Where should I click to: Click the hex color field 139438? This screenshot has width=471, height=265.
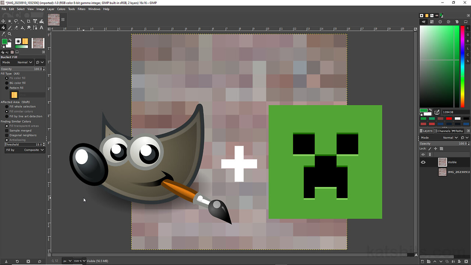[456, 112]
